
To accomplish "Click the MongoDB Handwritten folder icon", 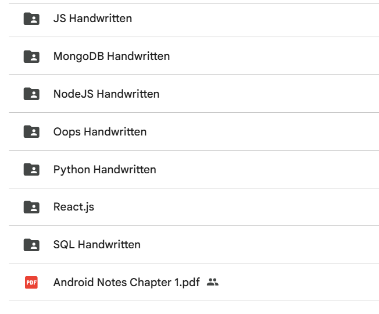I will click(x=31, y=56).
